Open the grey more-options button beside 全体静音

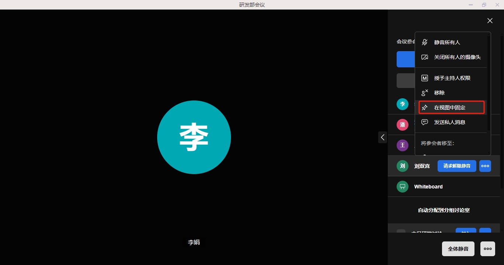pos(488,249)
